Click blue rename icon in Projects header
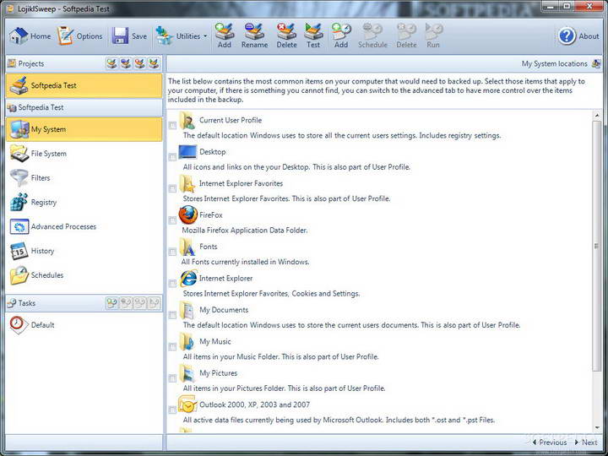 [126, 63]
